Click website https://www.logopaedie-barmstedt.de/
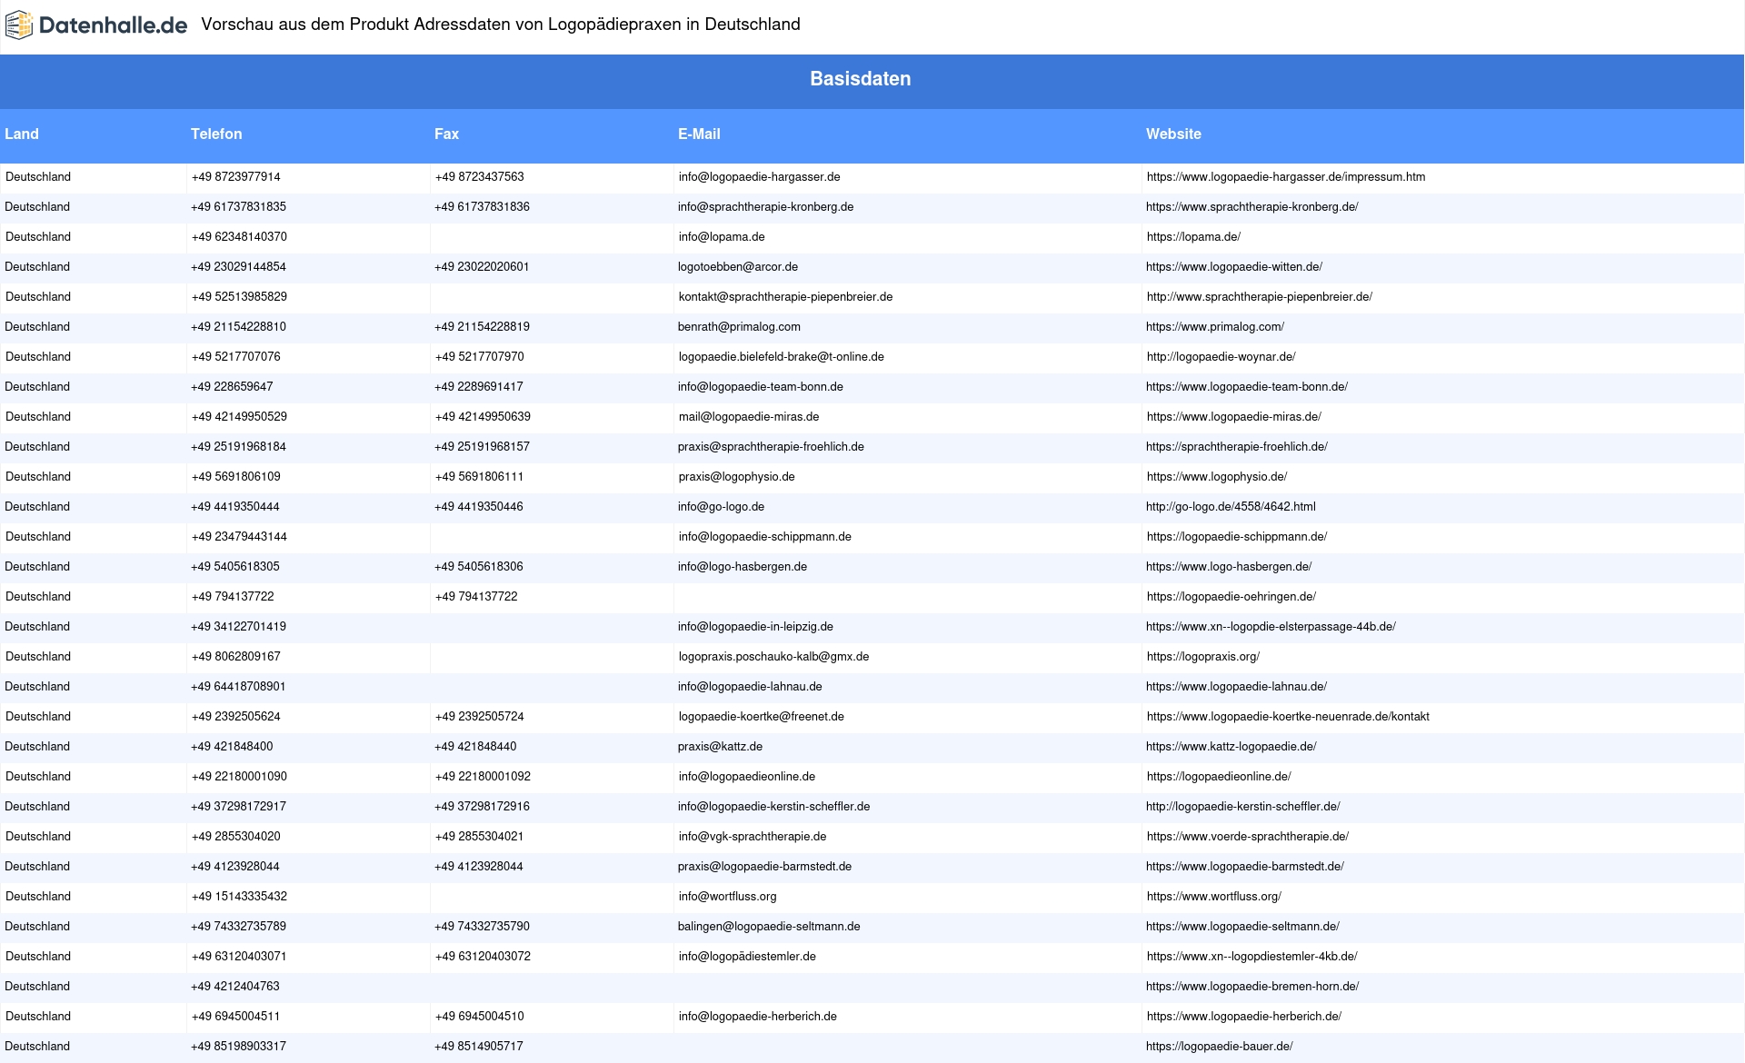The width and height of the screenshot is (1745, 1063). [x=1245, y=867]
